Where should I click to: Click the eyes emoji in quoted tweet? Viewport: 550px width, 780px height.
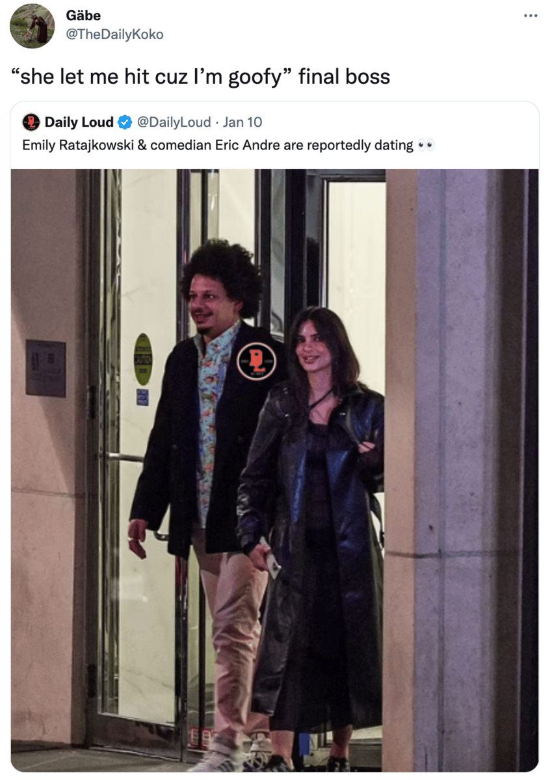coord(426,145)
